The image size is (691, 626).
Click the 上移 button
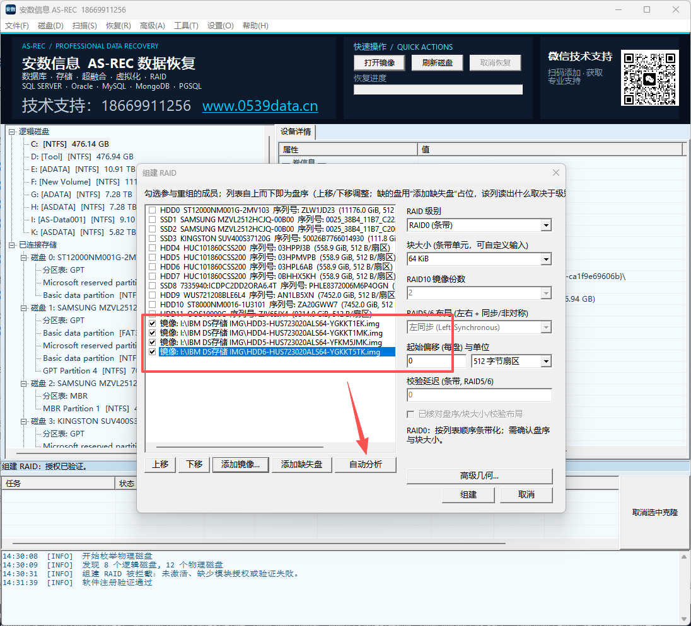(160, 464)
